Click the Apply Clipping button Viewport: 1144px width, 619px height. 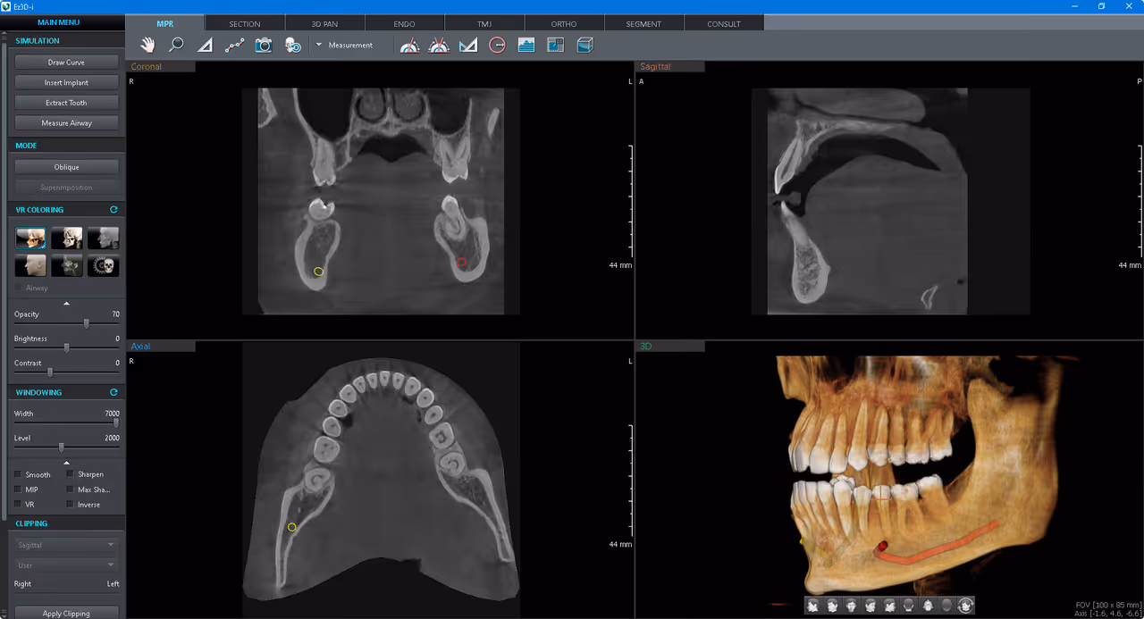(x=66, y=613)
